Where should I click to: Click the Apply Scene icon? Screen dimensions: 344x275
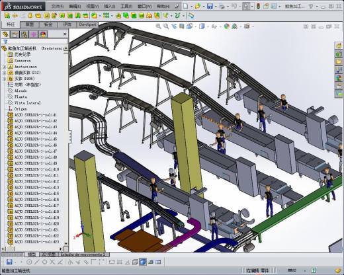point(235,26)
